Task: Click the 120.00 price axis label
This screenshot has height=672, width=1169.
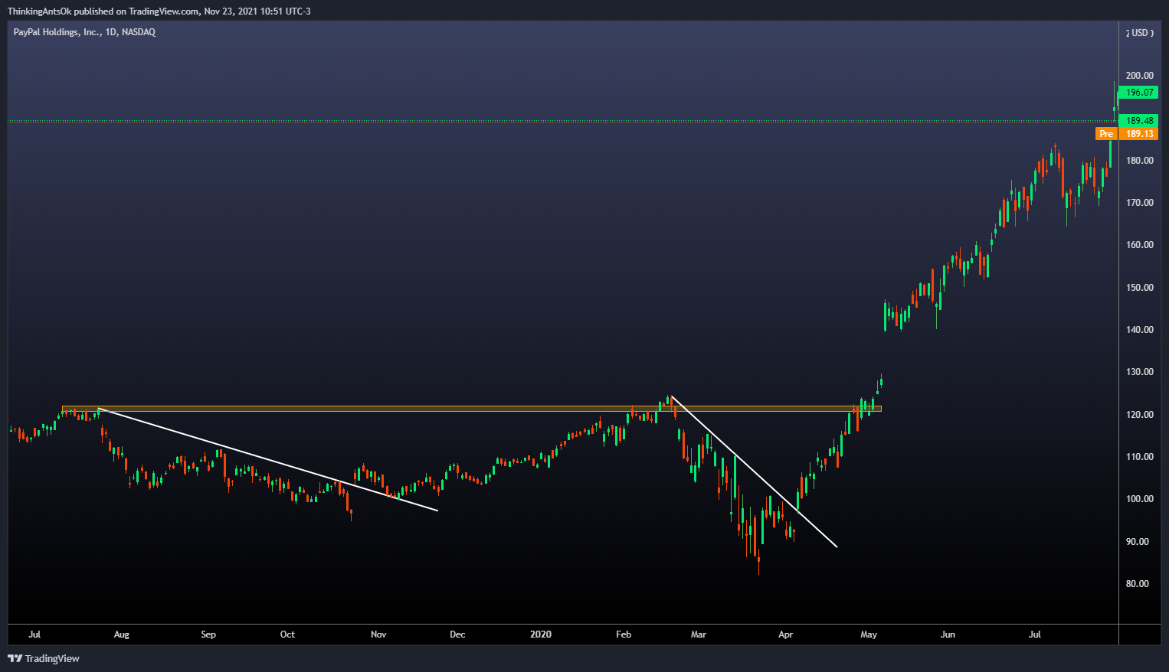Action: 1140,415
